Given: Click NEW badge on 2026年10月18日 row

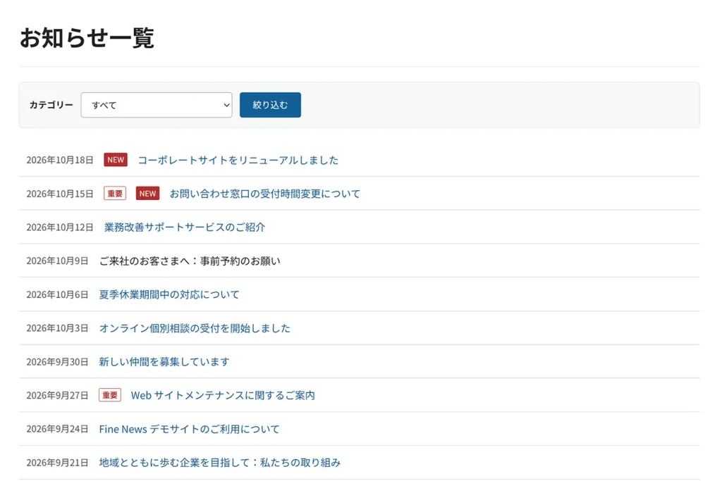Looking at the screenshot, I should [116, 160].
